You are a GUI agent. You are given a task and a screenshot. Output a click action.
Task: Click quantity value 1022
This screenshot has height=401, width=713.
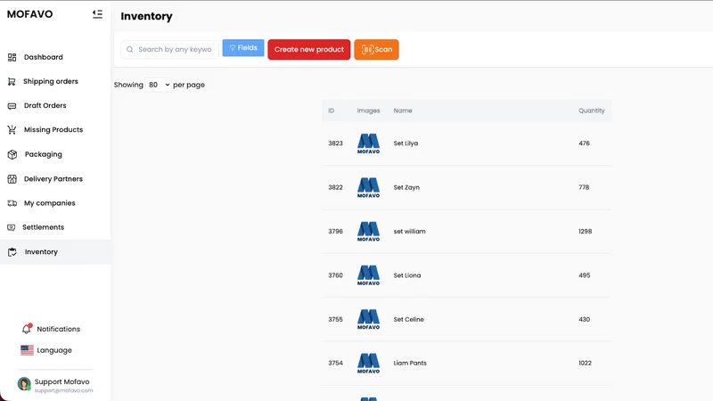coord(586,364)
